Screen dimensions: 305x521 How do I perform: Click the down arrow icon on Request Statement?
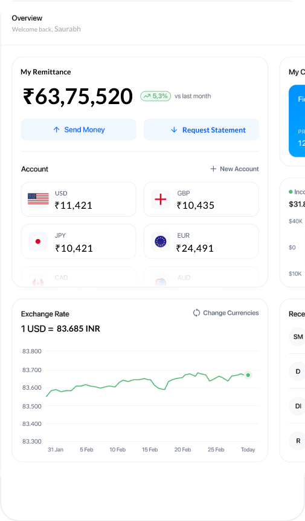tap(174, 130)
